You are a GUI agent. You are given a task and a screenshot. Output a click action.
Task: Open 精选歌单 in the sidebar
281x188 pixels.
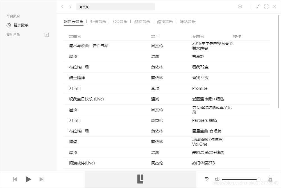(21, 26)
